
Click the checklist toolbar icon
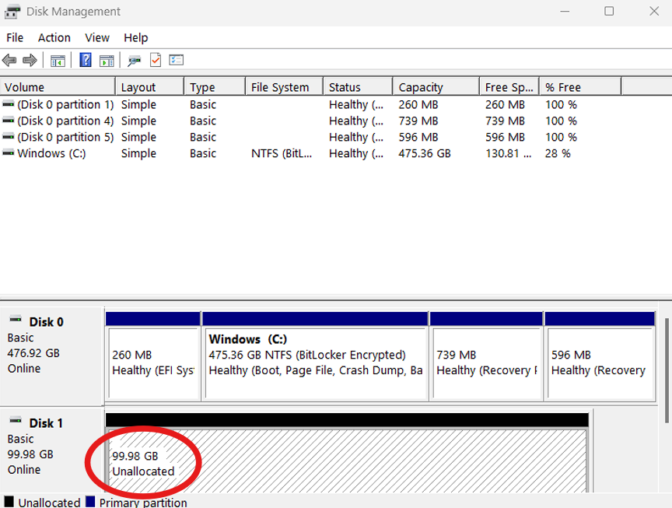[x=176, y=60]
